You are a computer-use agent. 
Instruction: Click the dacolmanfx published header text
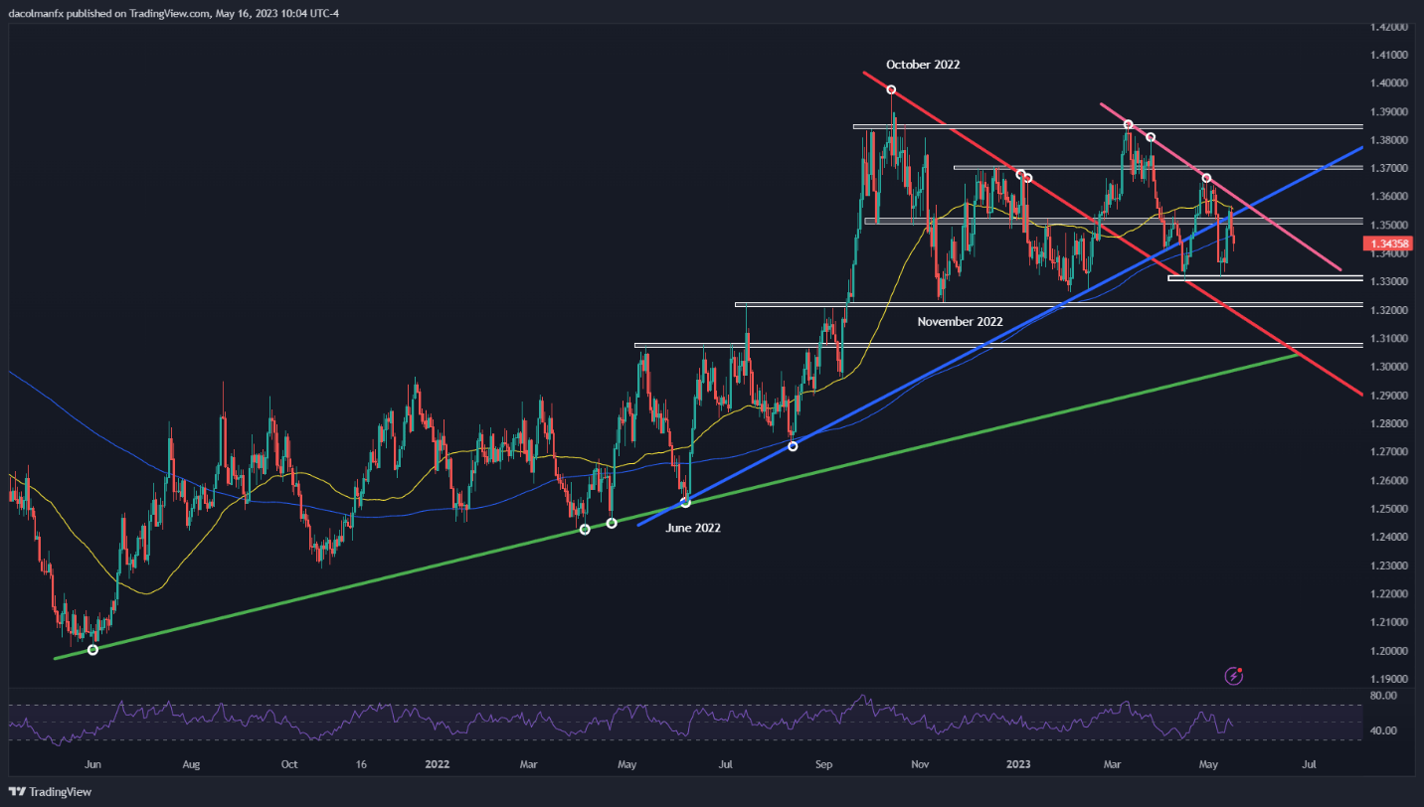point(175,13)
